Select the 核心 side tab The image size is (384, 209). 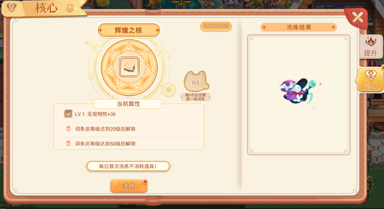370,80
